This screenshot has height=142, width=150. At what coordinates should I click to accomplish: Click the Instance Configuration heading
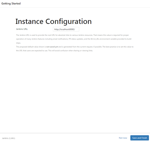pyautogui.click(x=54, y=21)
